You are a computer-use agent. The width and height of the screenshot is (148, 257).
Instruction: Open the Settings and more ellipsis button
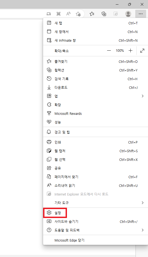click(x=141, y=14)
